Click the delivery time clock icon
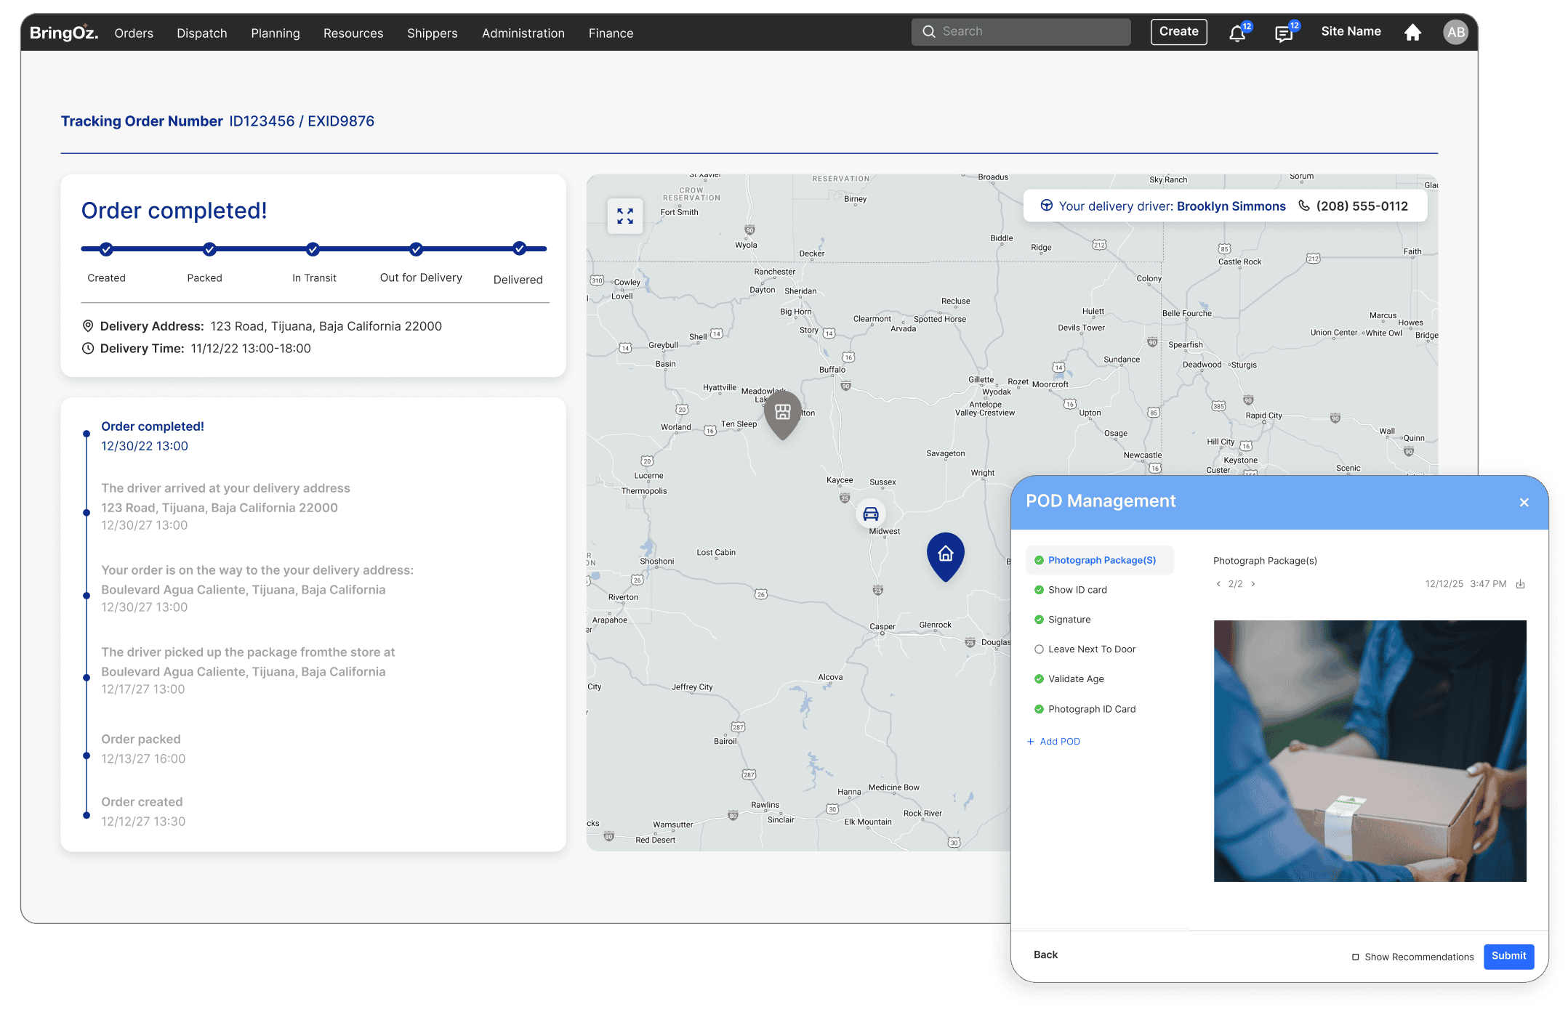Image resolution: width=1568 pixels, height=1009 pixels. pyautogui.click(x=88, y=349)
